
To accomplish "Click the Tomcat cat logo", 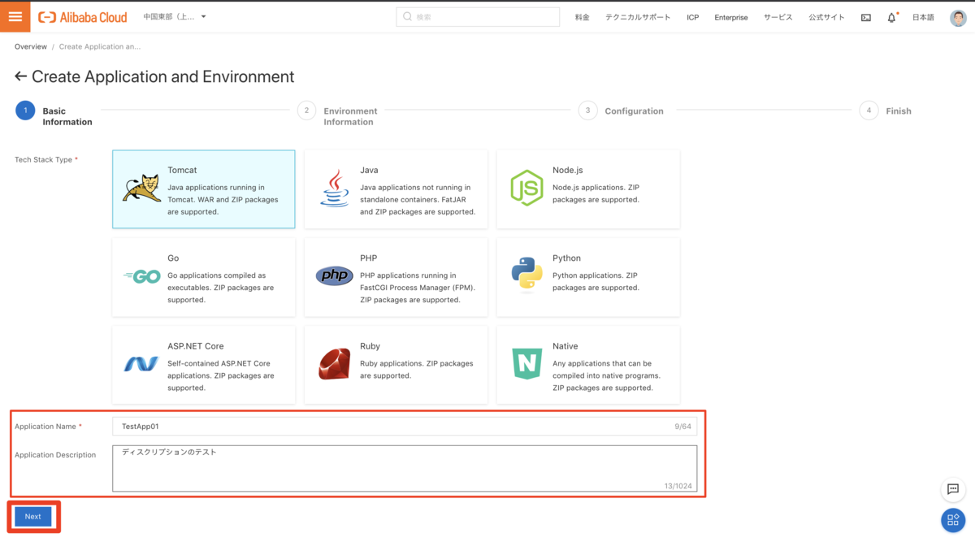I will point(141,189).
